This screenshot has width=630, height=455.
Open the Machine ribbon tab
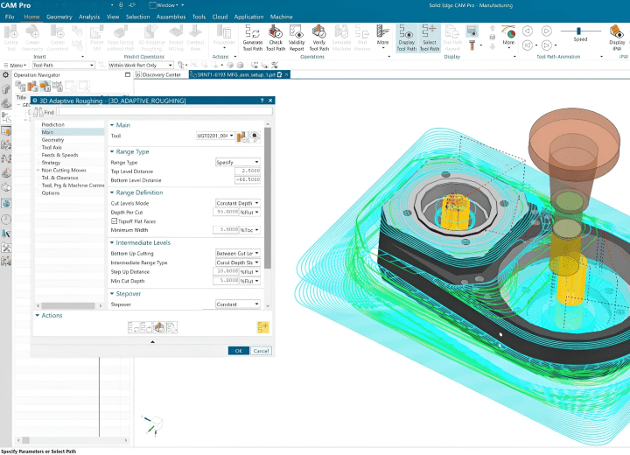(281, 17)
